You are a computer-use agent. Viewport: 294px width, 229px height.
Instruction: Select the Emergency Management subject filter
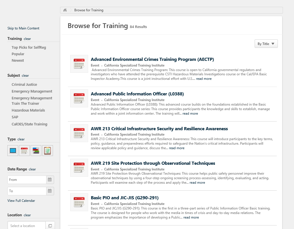pos(32,91)
